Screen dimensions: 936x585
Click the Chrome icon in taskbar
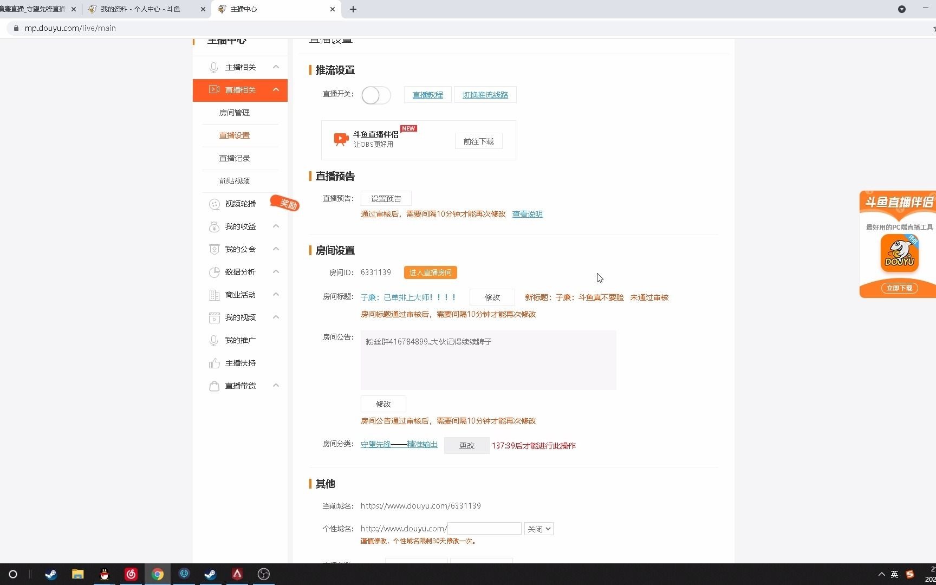158,574
